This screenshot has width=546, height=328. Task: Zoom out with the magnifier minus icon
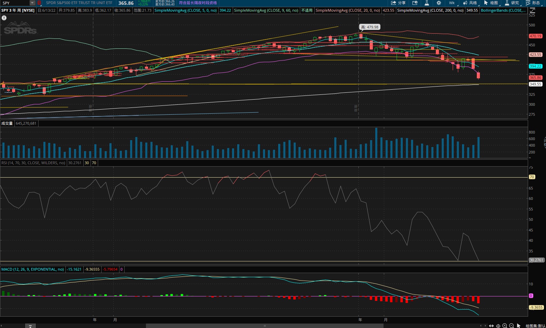[x=512, y=326]
